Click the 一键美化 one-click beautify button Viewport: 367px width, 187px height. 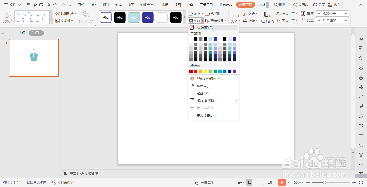click(x=206, y=182)
